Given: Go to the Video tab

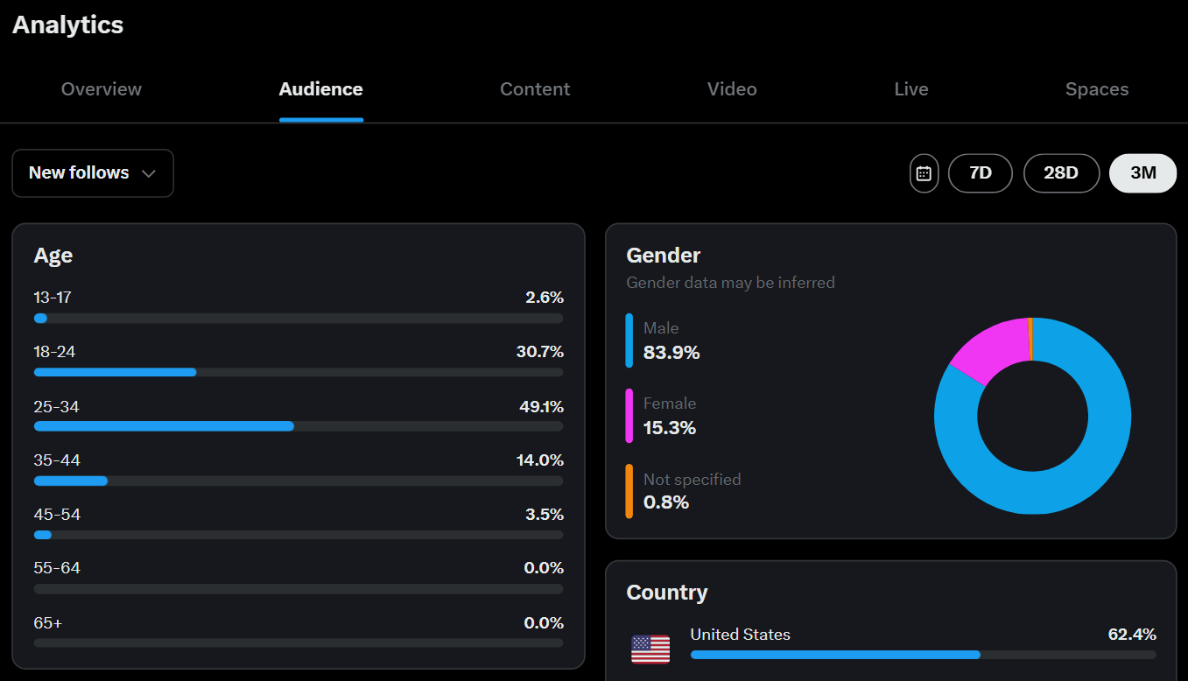Looking at the screenshot, I should [732, 89].
